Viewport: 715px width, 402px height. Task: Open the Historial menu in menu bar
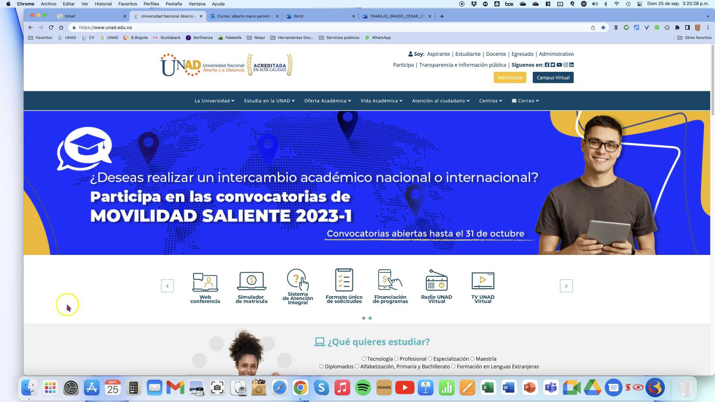pyautogui.click(x=103, y=4)
